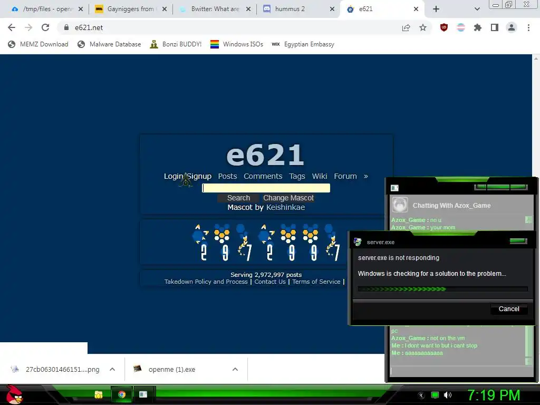Toggle the browser side panel
This screenshot has width=540, height=405.
(495, 27)
